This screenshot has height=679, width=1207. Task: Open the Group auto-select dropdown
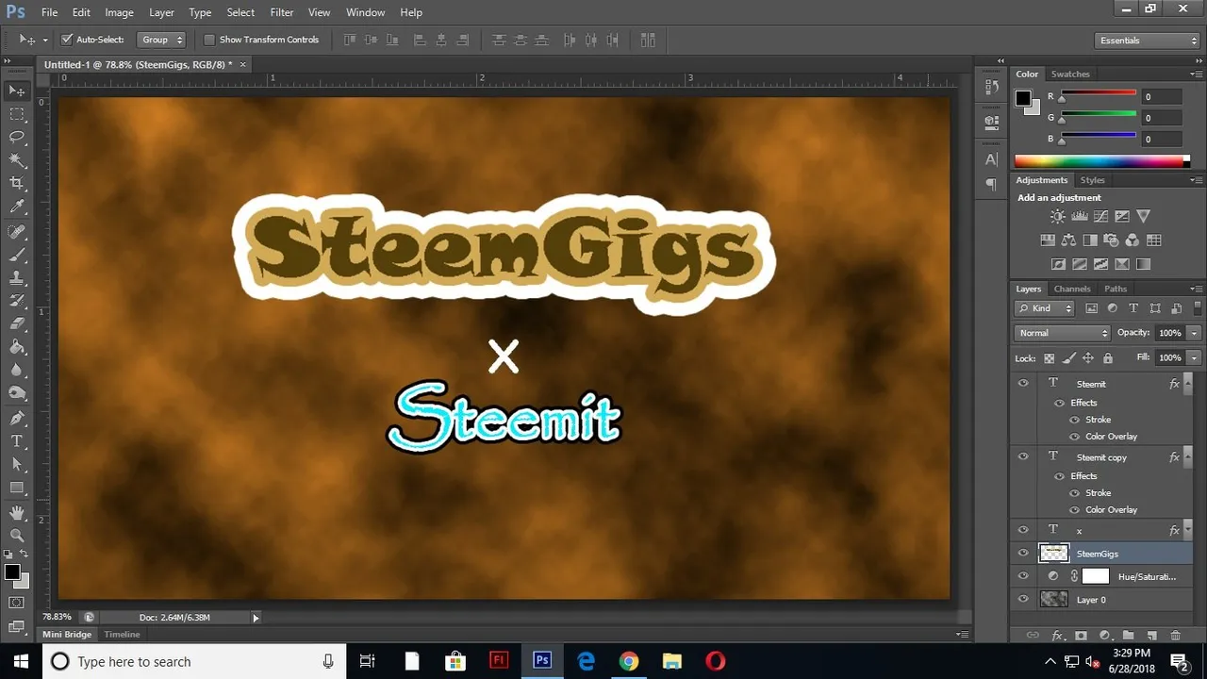pos(160,40)
